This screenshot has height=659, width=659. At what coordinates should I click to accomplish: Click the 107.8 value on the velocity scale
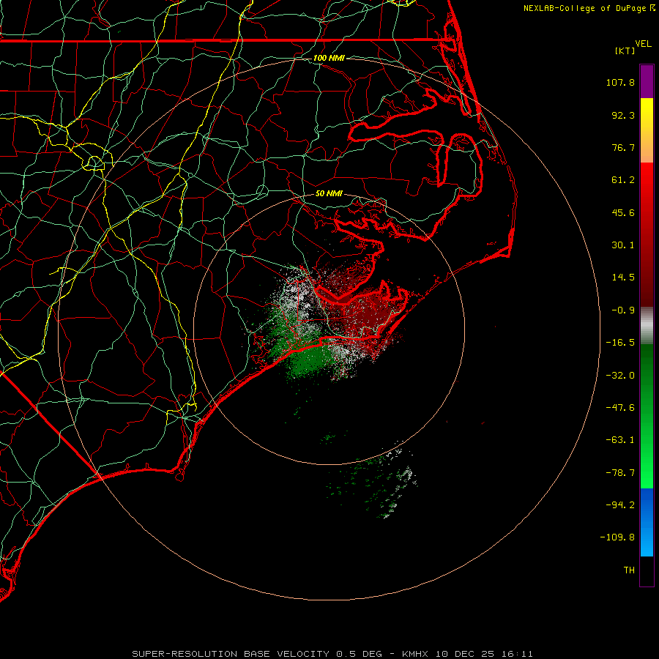coord(620,82)
